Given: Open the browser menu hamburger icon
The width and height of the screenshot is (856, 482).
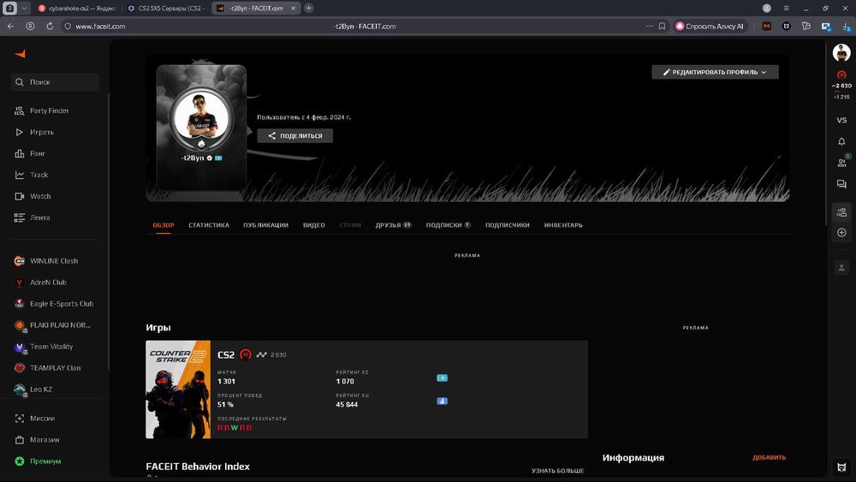Looking at the screenshot, I should pyautogui.click(x=786, y=9).
